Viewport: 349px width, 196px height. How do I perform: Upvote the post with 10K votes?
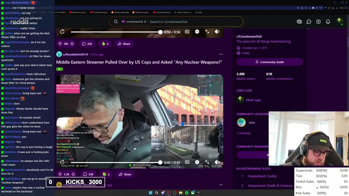coord(60,44)
